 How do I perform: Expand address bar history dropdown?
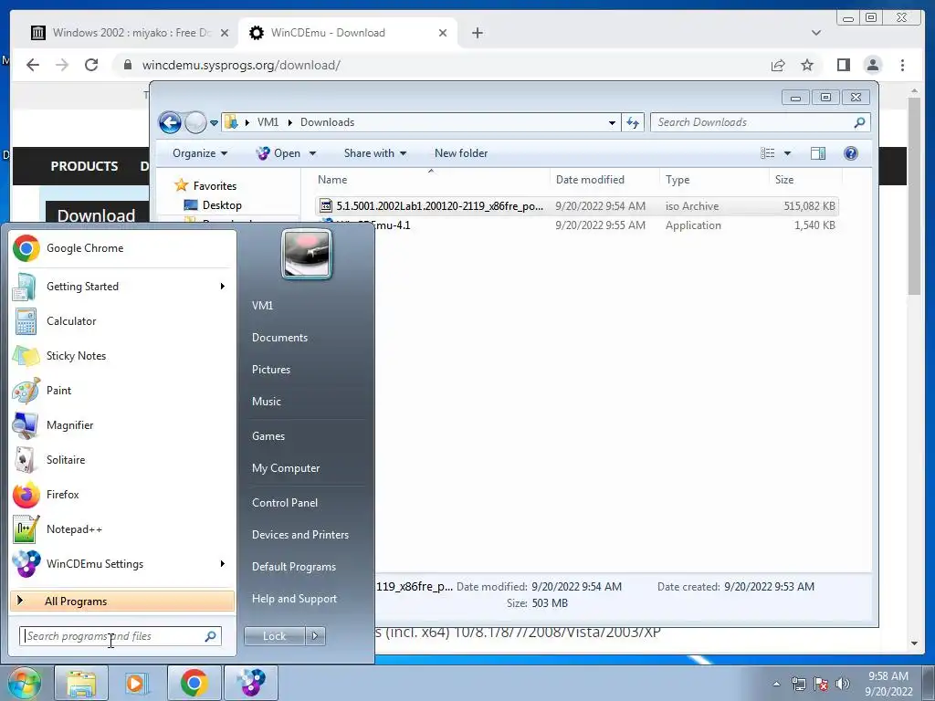[x=612, y=123]
